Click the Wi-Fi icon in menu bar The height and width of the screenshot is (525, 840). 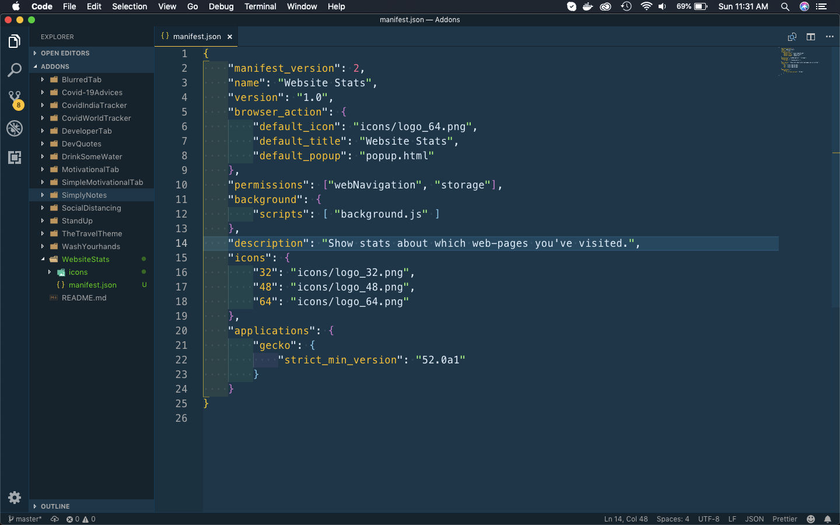coord(646,6)
